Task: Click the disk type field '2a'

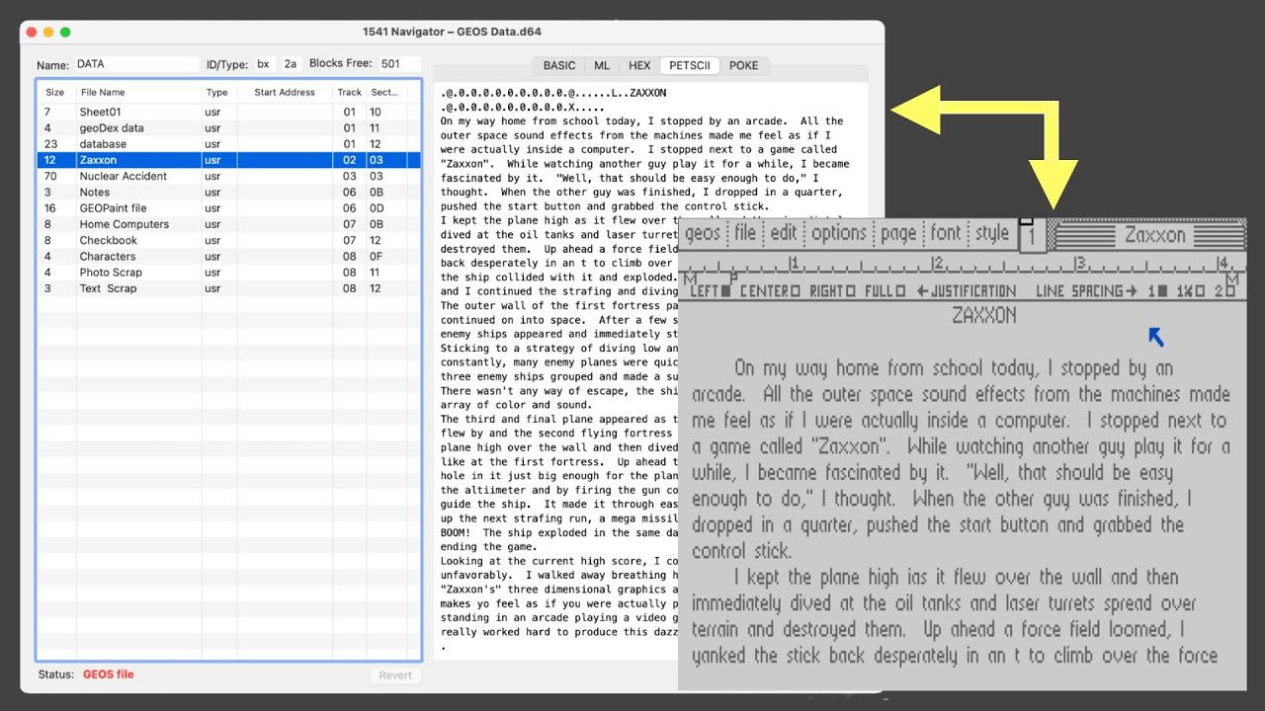Action: [291, 64]
